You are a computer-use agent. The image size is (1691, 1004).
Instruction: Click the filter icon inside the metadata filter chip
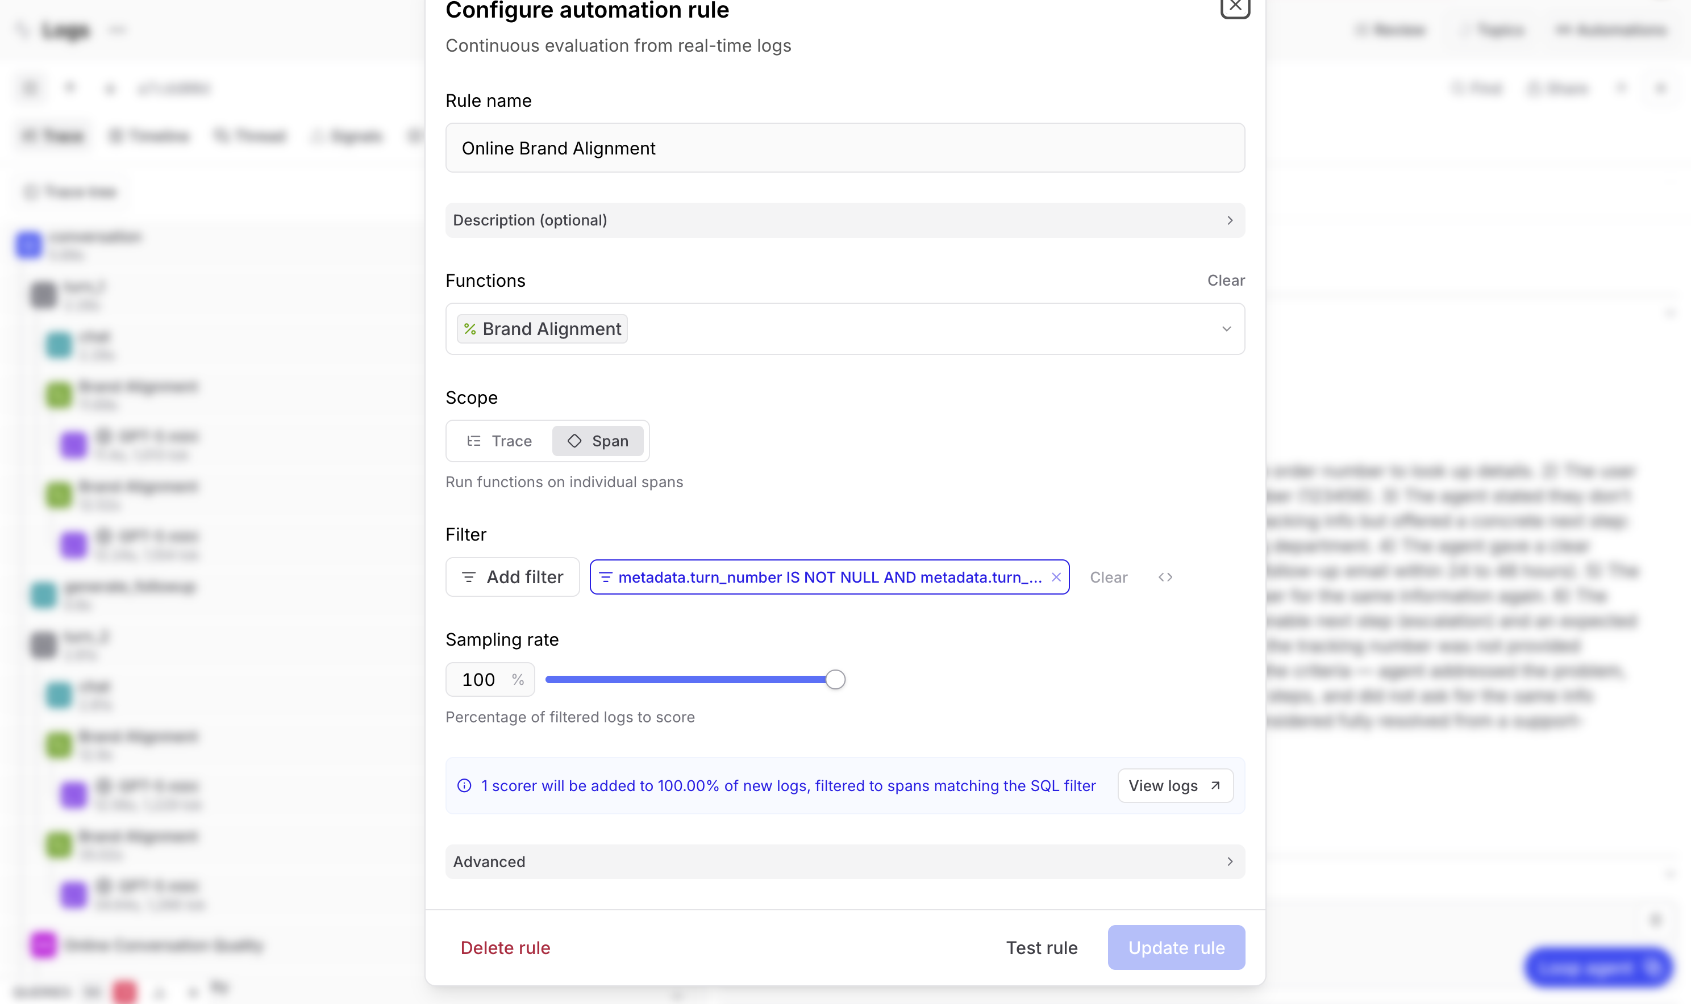tap(605, 577)
